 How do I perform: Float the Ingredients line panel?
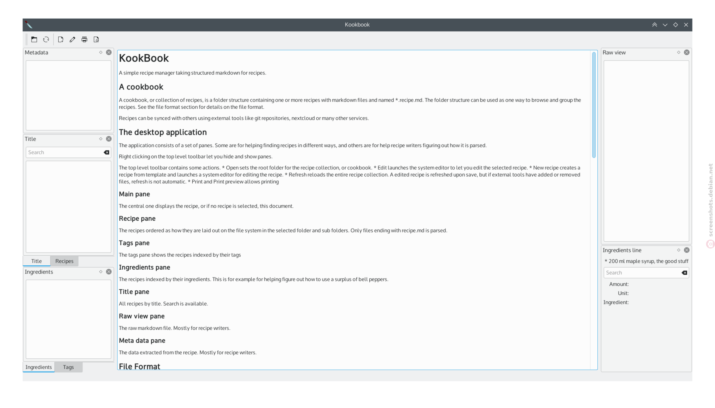[x=679, y=250]
